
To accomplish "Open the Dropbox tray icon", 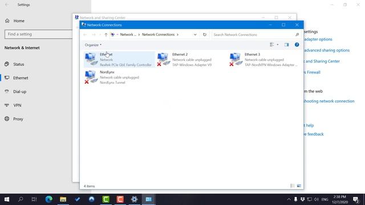I will (x=302, y=199).
